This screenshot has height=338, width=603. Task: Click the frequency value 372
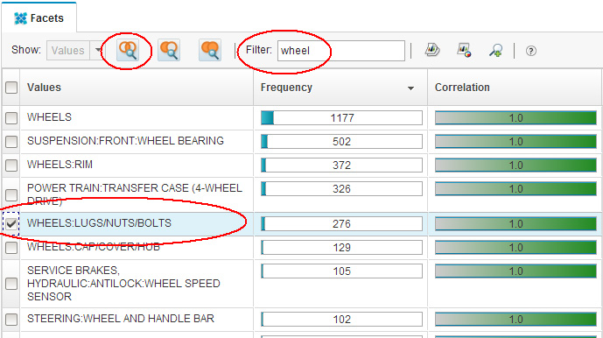coord(341,165)
